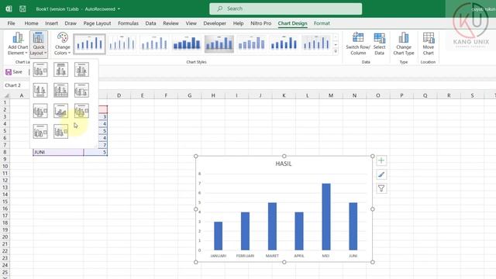Apply the second chart style thumbnail
The width and height of the screenshot is (496, 279).
[122, 43]
